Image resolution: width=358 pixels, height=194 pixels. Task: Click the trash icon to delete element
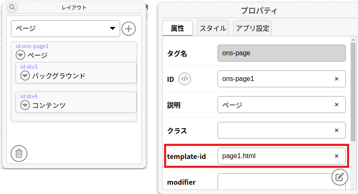tap(19, 153)
